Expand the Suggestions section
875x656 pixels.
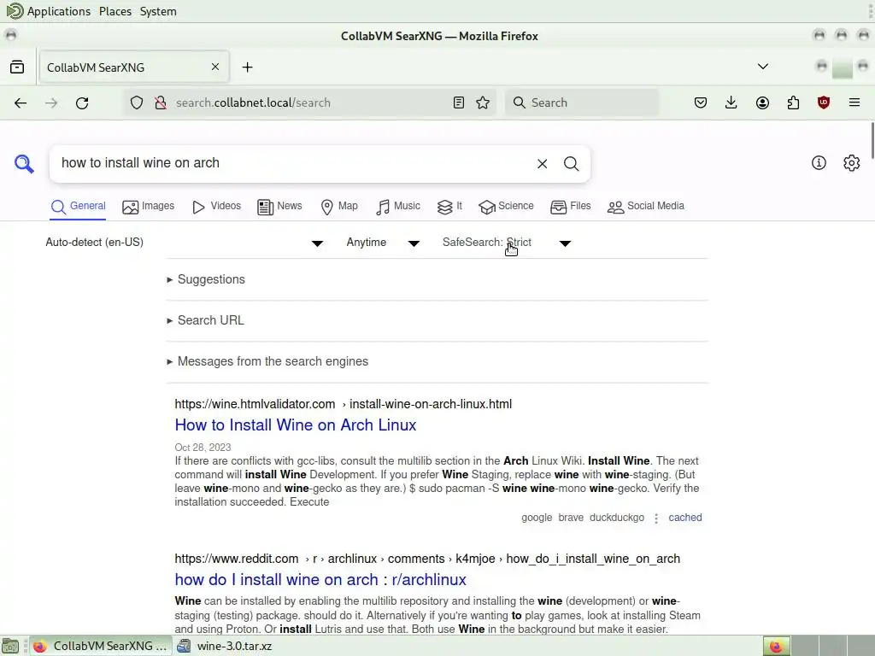[x=206, y=279]
